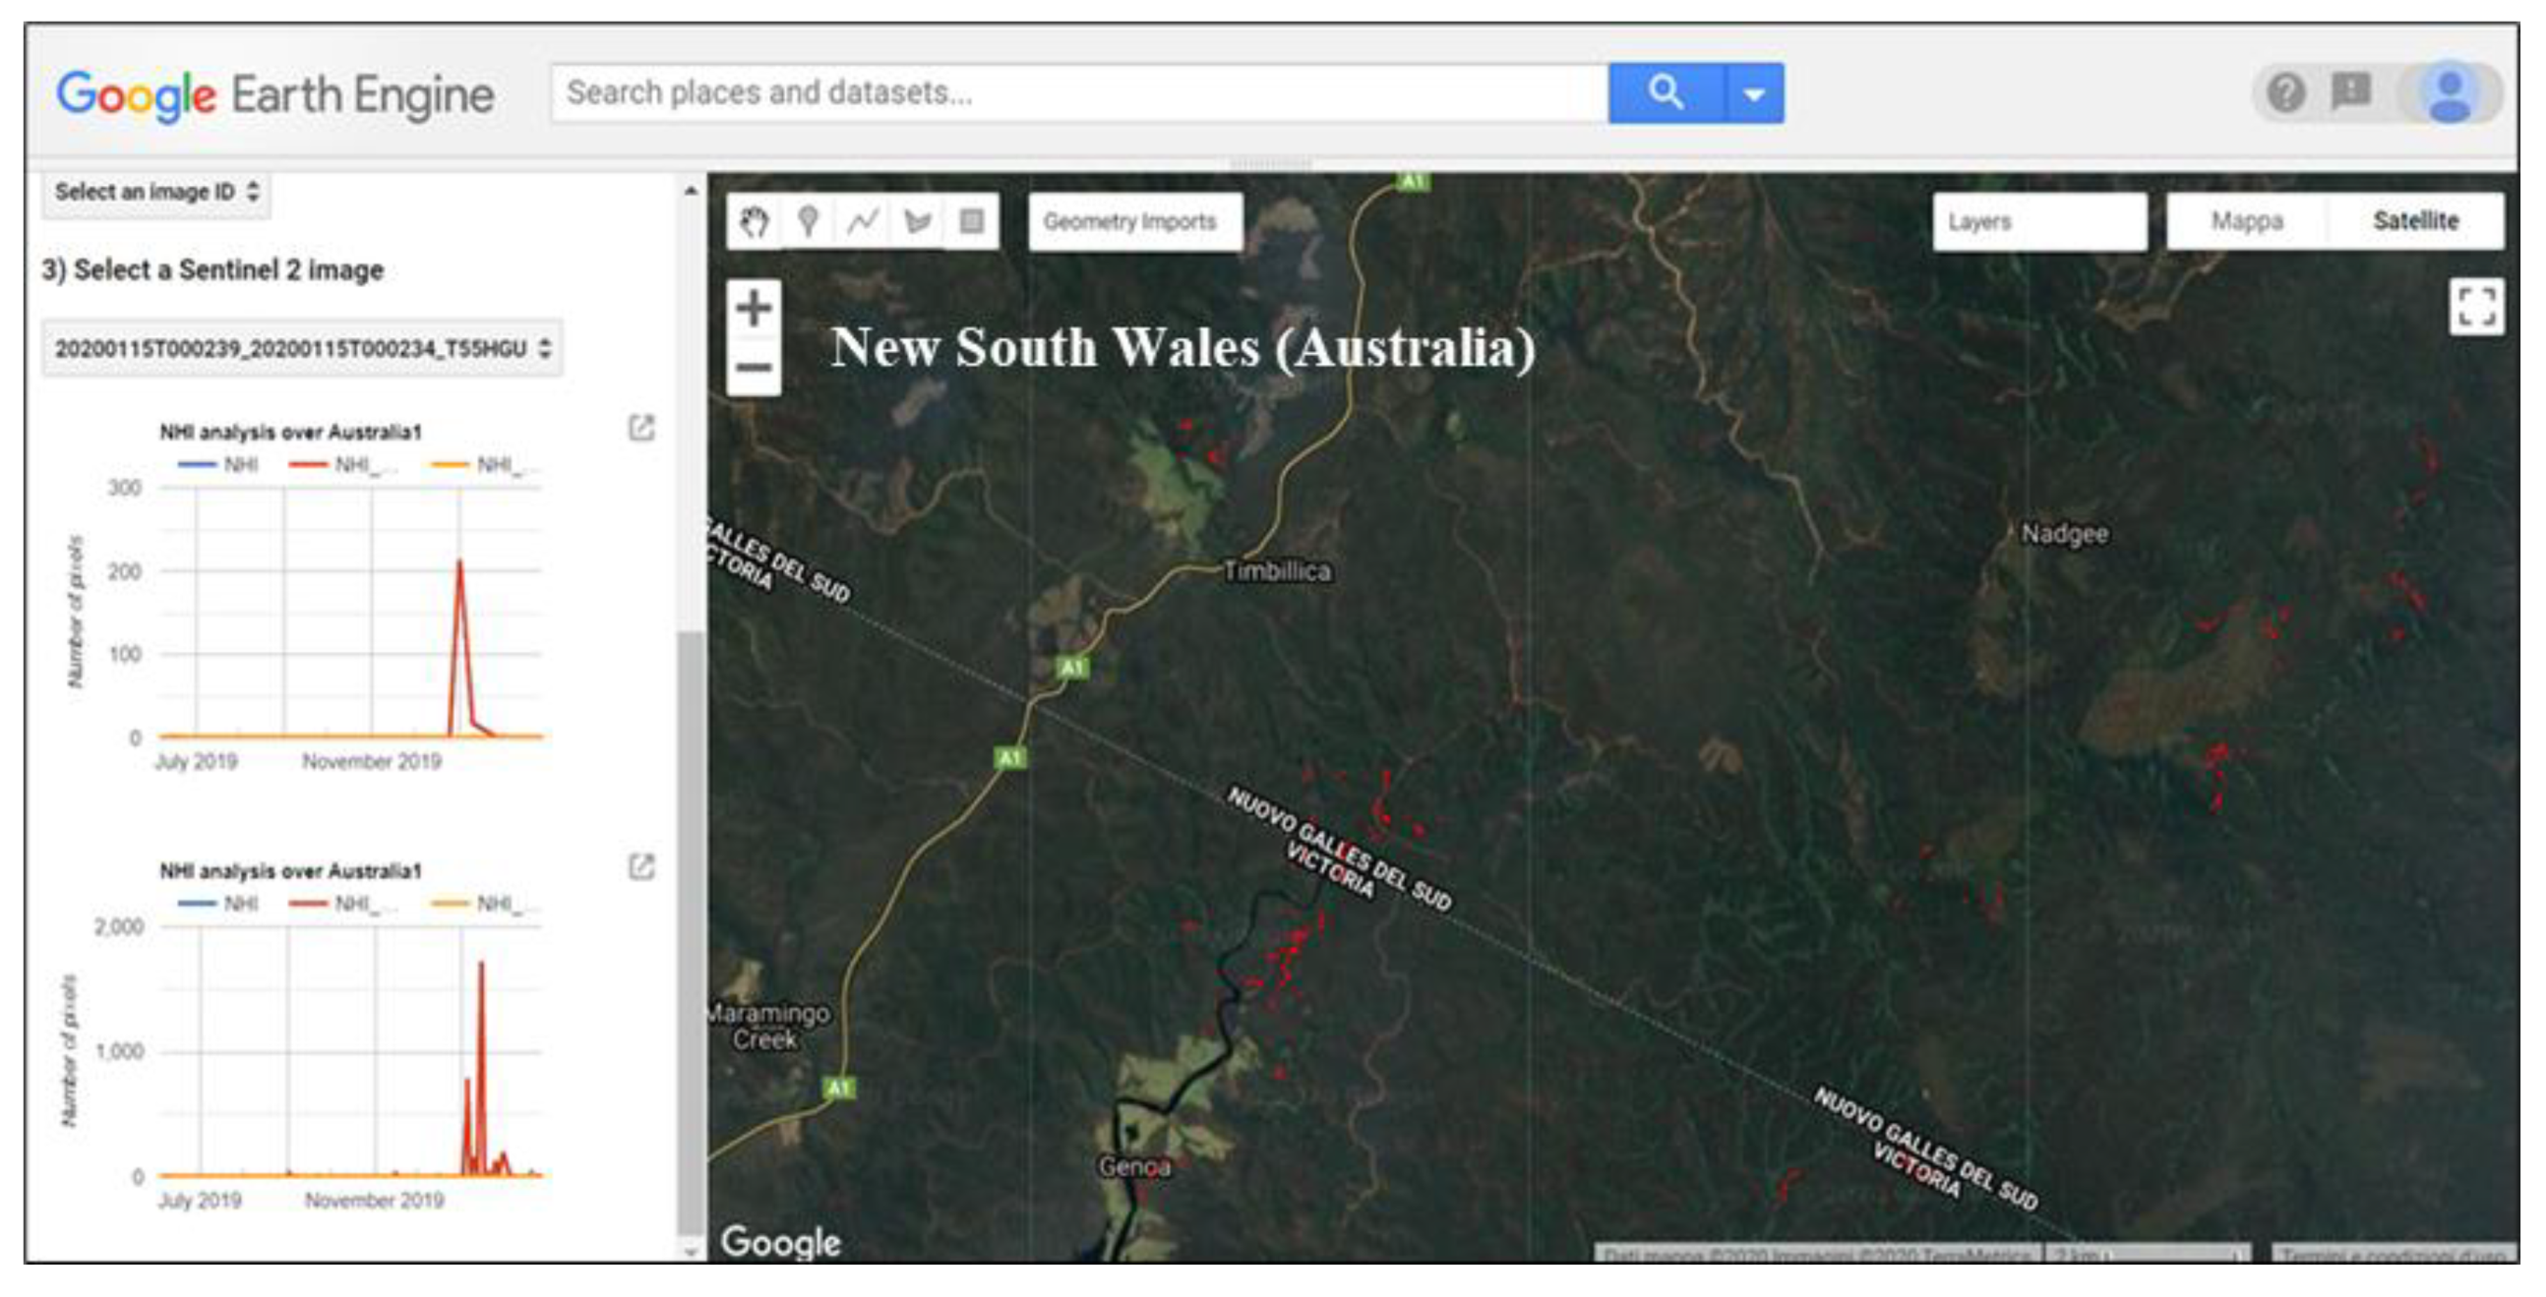Expand the search options dropdown arrow
Screen dimensions: 2546x1297
(x=1754, y=93)
